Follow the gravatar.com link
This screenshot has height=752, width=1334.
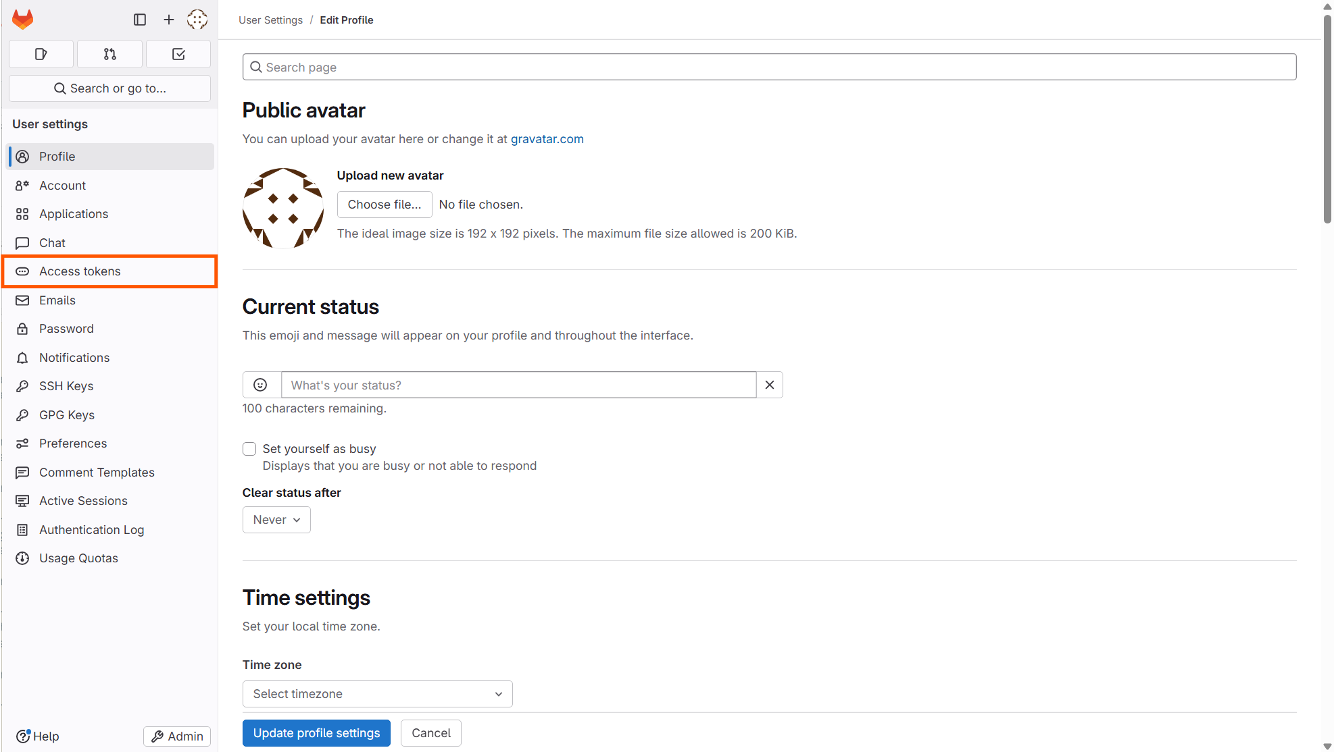pos(547,139)
